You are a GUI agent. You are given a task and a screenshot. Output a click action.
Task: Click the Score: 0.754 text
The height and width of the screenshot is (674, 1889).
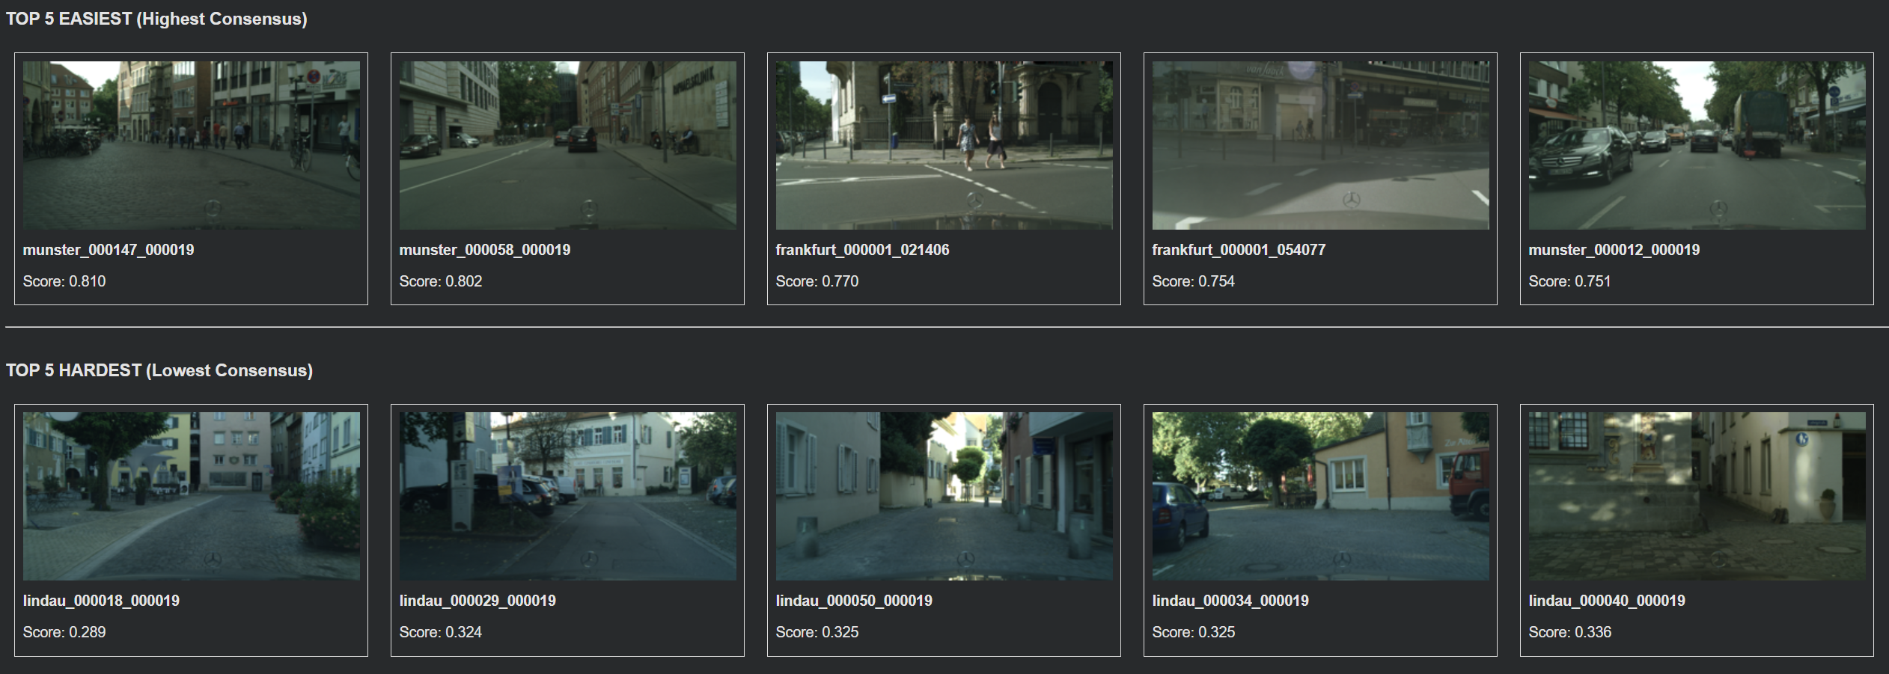pyautogui.click(x=1193, y=281)
